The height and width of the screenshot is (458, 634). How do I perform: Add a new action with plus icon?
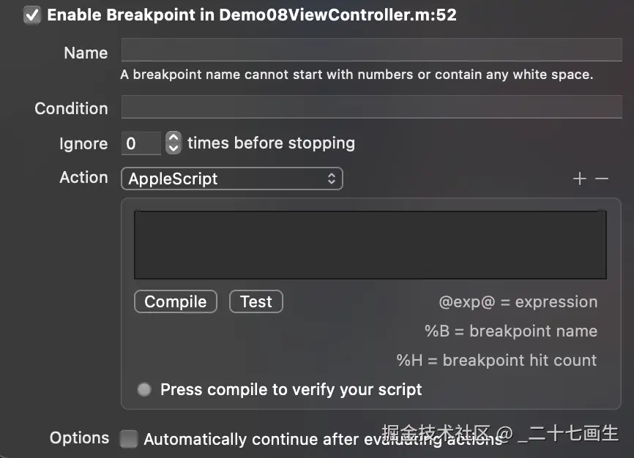579,179
